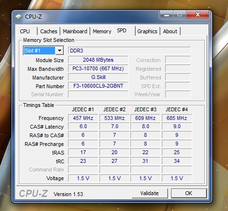Click the empty Correction field
The height and width of the screenshot is (211, 228).
coord(178,60)
